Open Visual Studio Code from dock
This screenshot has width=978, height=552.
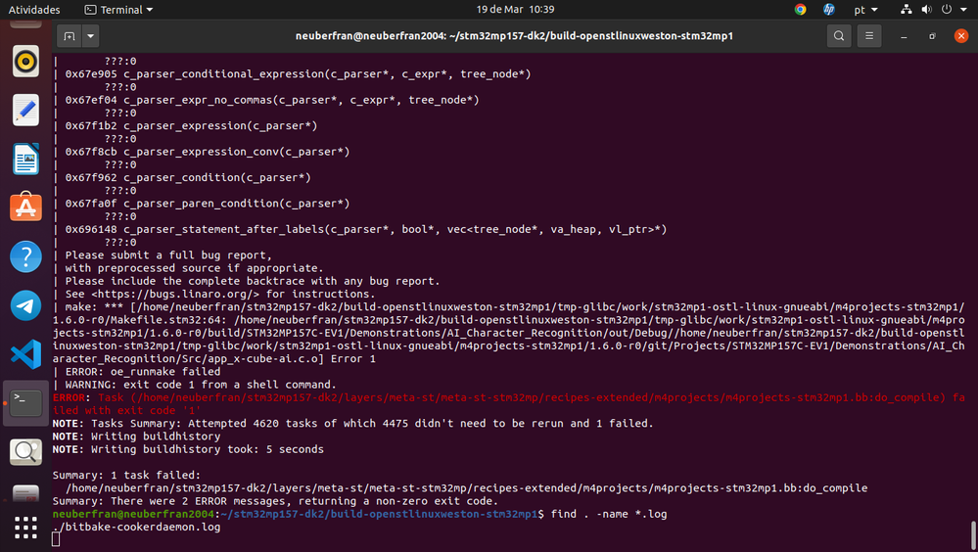25,353
